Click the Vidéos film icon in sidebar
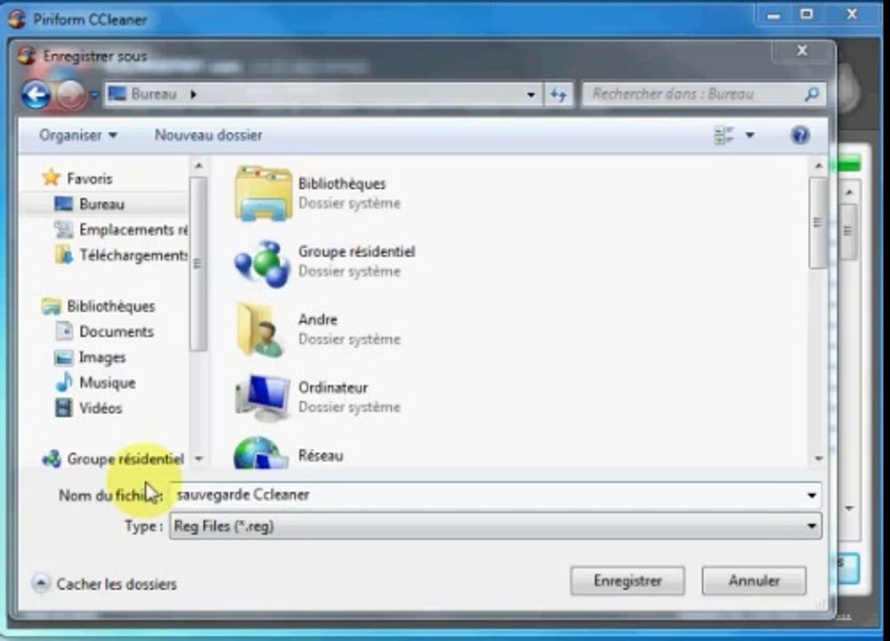Image resolution: width=890 pixels, height=641 pixels. point(63,408)
